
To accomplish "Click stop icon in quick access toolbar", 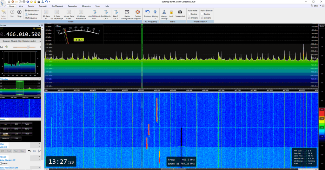I will (24, 2).
